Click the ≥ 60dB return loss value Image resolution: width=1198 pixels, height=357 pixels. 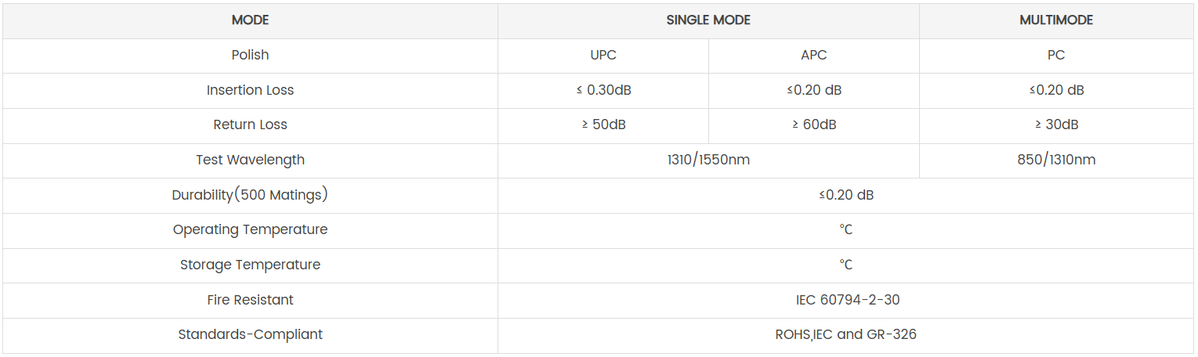coord(814,124)
